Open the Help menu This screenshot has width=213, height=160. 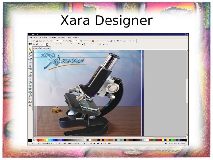69,37
